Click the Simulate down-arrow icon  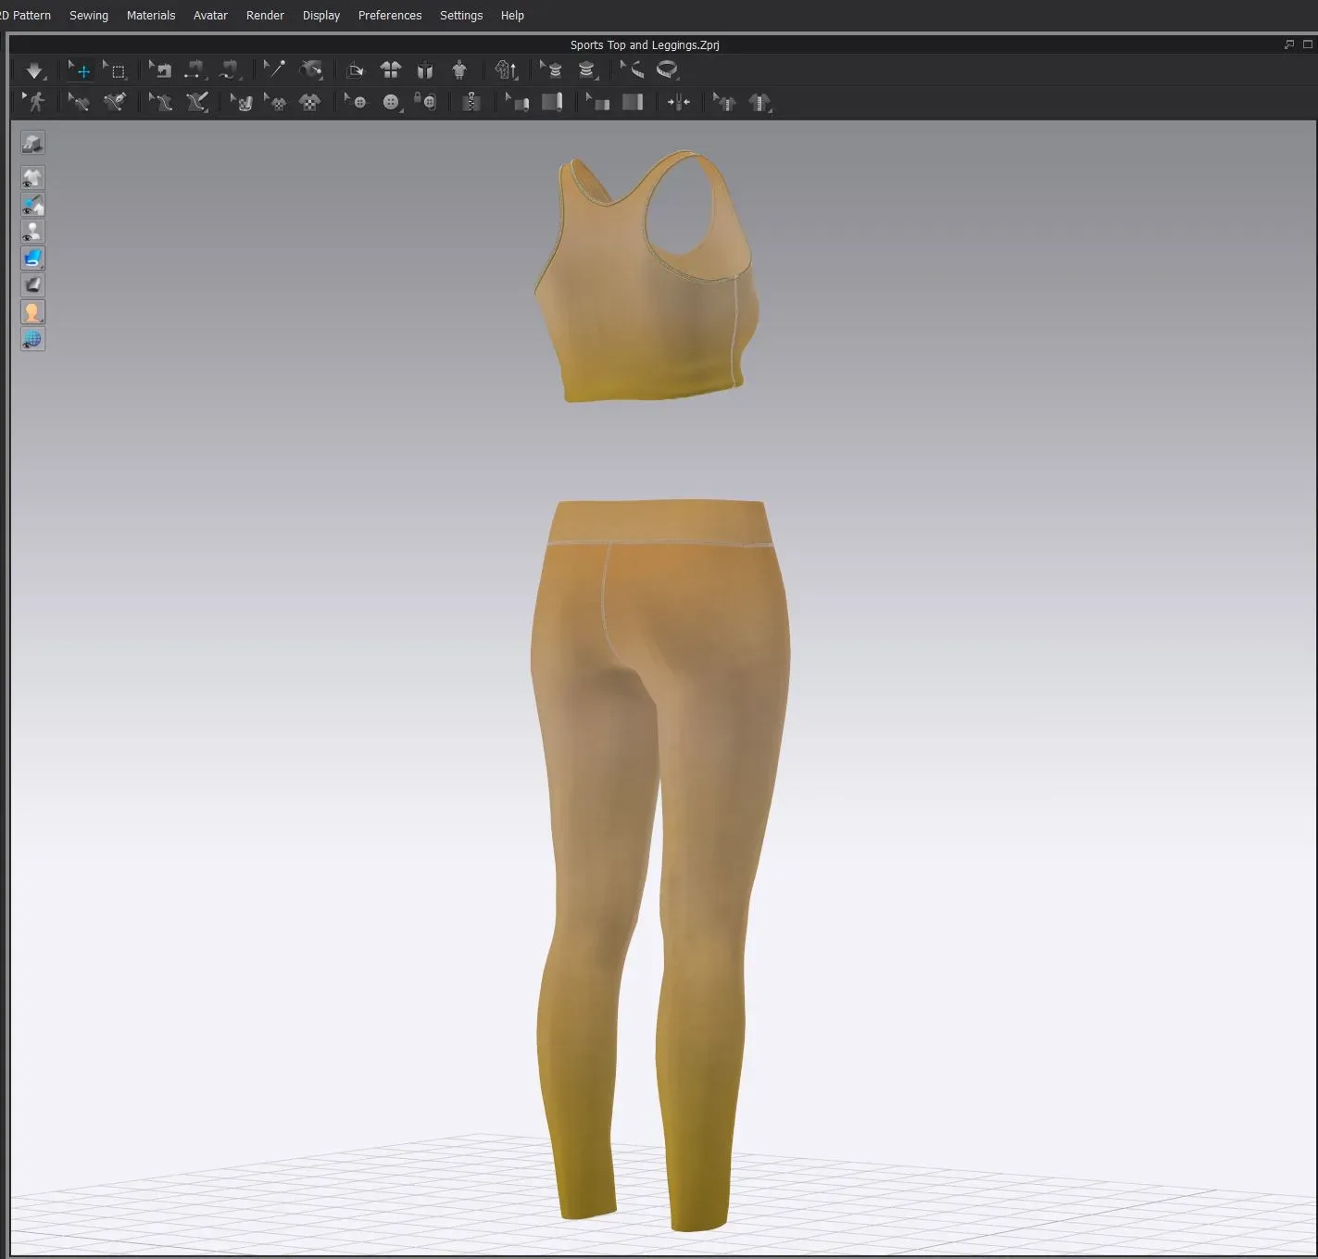(x=35, y=70)
